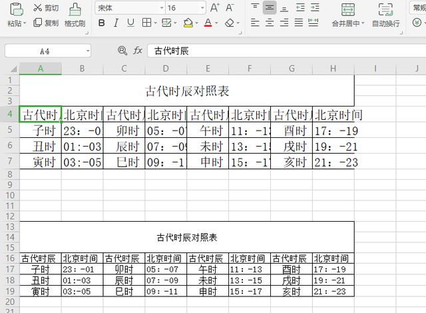Click cell C18 containing 辰时
The image size is (426, 313).
pos(124,280)
